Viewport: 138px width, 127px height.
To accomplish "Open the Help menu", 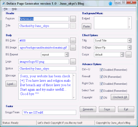I will tap(14, 9).
